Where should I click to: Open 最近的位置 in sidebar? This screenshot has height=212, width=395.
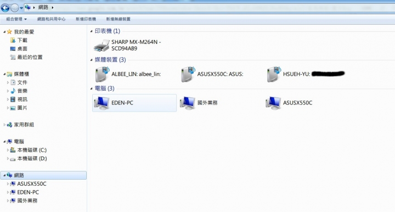tap(30, 57)
